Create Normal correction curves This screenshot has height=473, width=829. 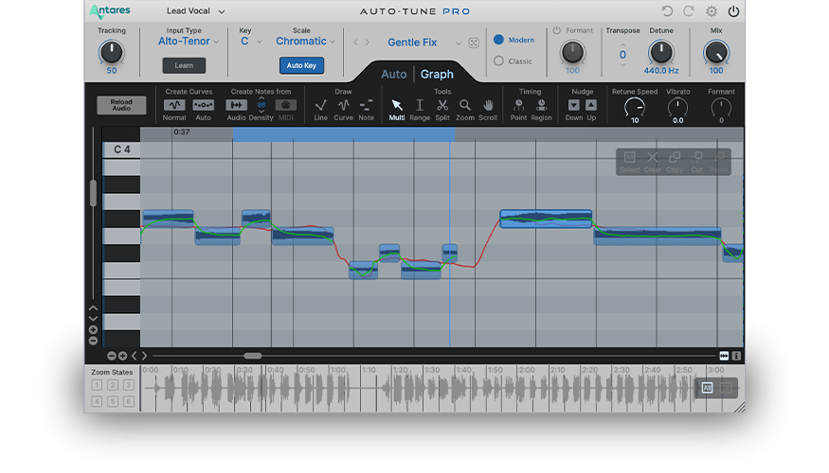[174, 105]
